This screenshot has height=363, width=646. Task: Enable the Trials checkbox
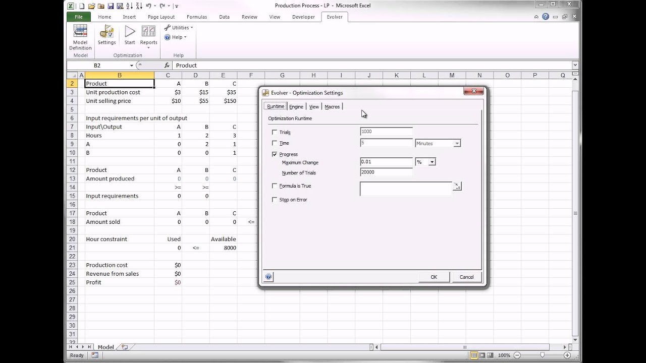pos(275,132)
